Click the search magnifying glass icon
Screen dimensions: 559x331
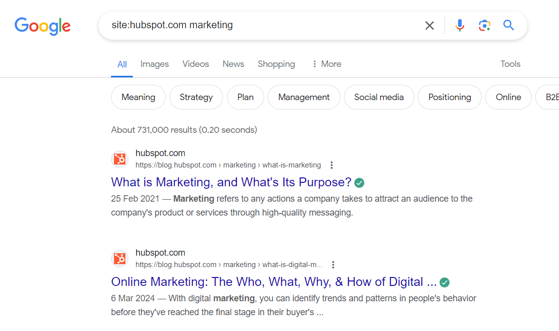pyautogui.click(x=508, y=25)
